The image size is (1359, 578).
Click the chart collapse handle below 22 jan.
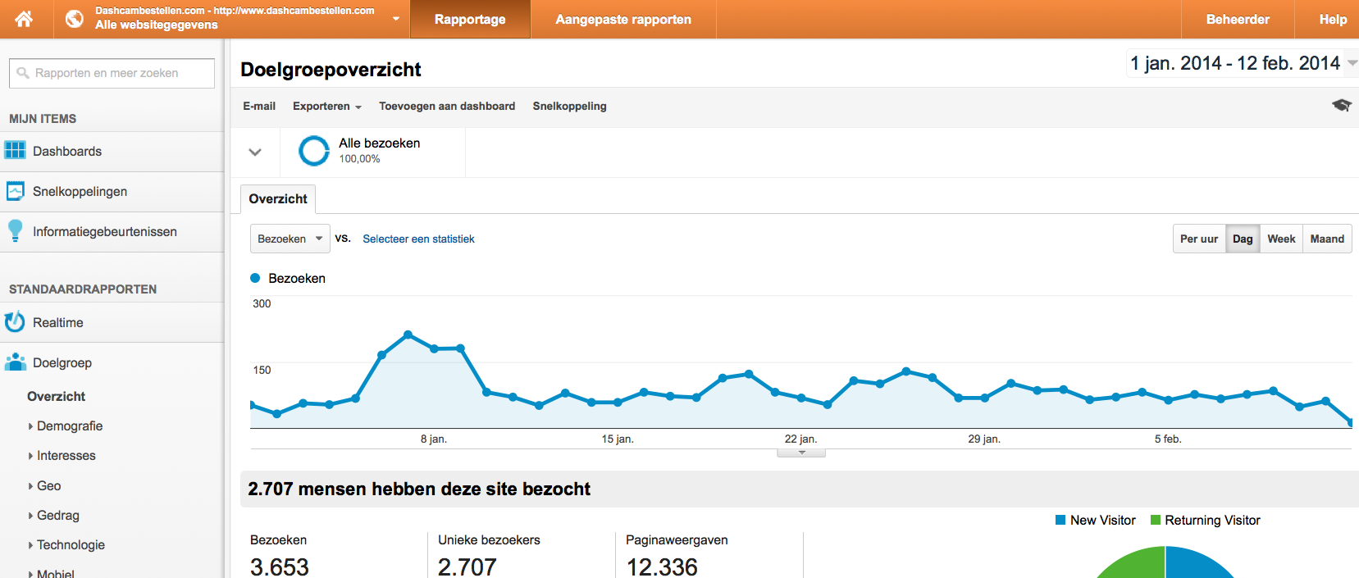801,453
